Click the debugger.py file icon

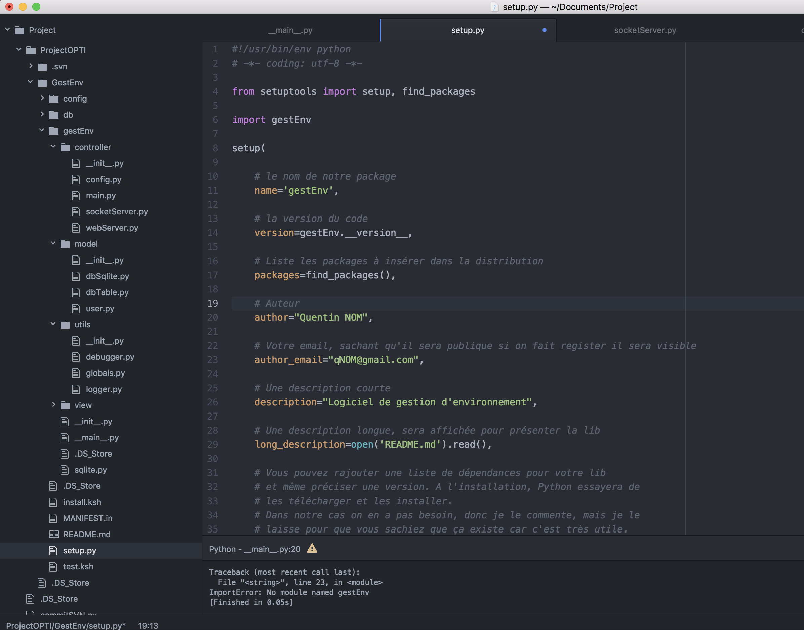pos(76,357)
